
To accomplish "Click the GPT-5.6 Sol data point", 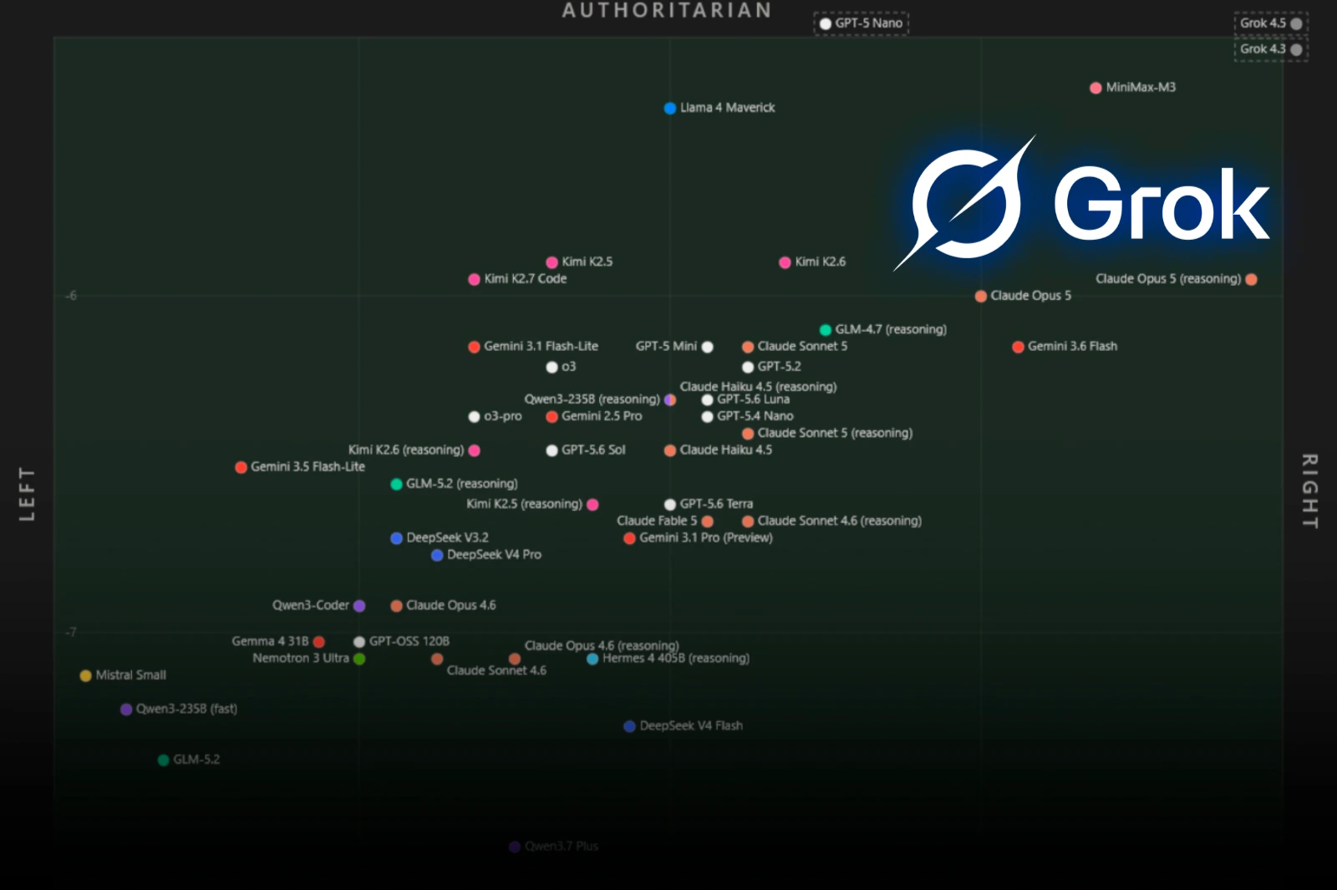I will 552,450.
